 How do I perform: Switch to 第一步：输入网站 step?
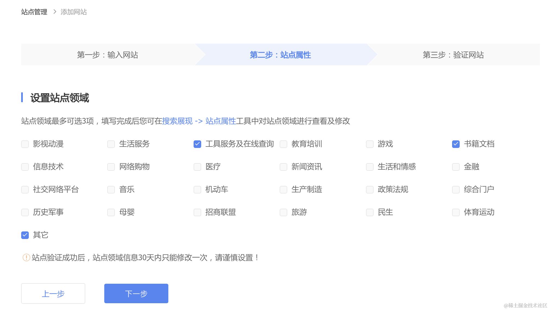(x=108, y=55)
